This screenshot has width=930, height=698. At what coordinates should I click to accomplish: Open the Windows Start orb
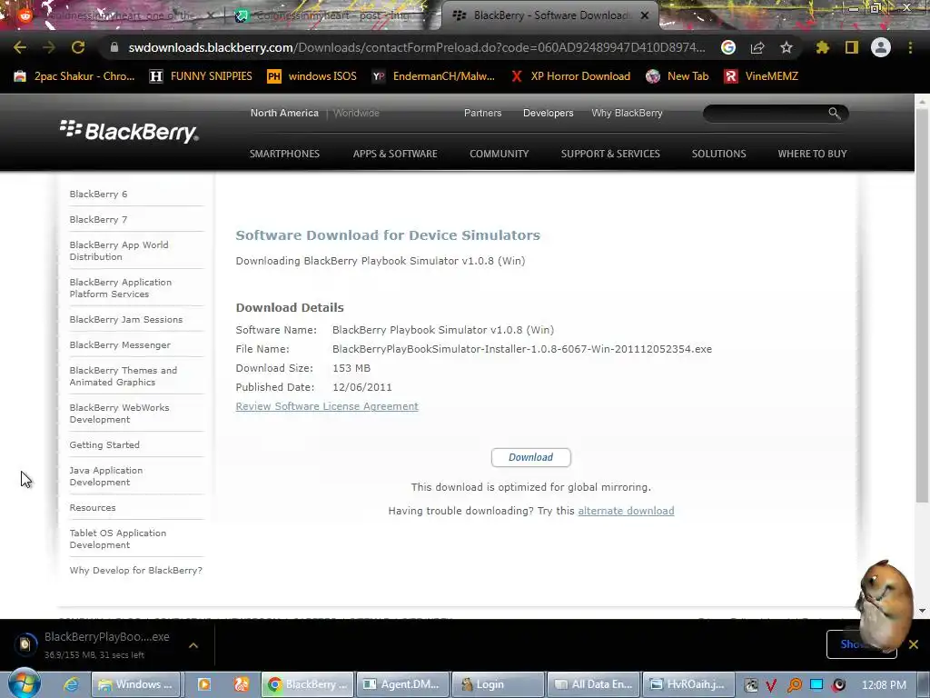coord(24,683)
